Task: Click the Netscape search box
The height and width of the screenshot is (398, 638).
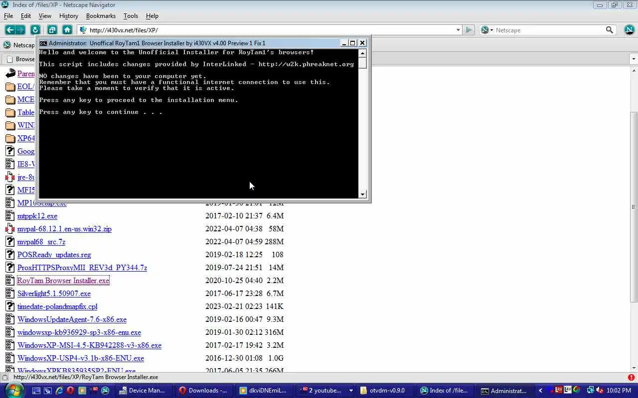Action: point(548,30)
